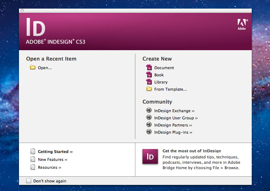The width and height of the screenshot is (270, 191).
Task: Click the Library file icon
Action: click(x=149, y=82)
